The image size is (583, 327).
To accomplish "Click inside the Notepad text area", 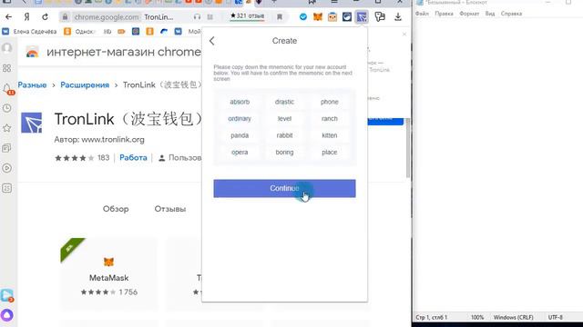I will (x=498, y=165).
